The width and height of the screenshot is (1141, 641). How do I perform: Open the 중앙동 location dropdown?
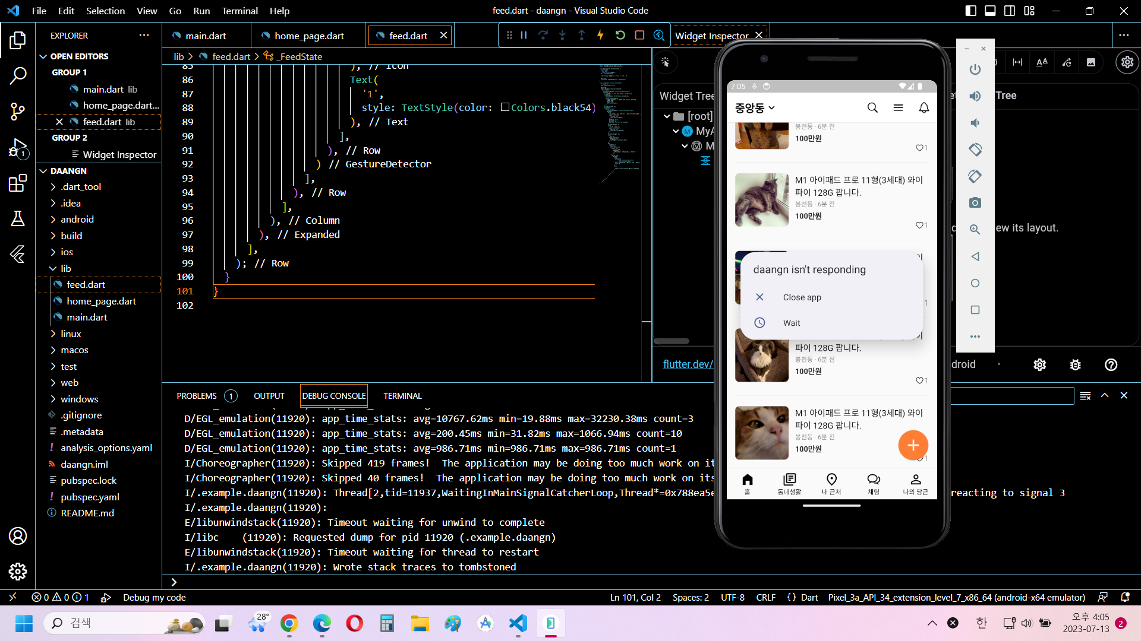tap(755, 108)
